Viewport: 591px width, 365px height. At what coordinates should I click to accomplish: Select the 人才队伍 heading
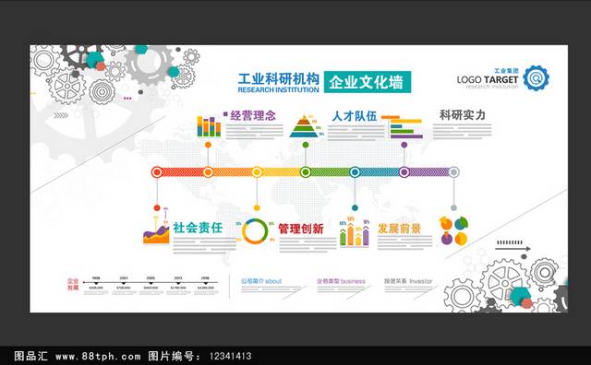coord(355,116)
